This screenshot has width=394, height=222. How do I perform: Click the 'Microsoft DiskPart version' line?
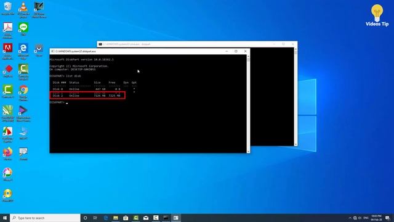(81, 59)
